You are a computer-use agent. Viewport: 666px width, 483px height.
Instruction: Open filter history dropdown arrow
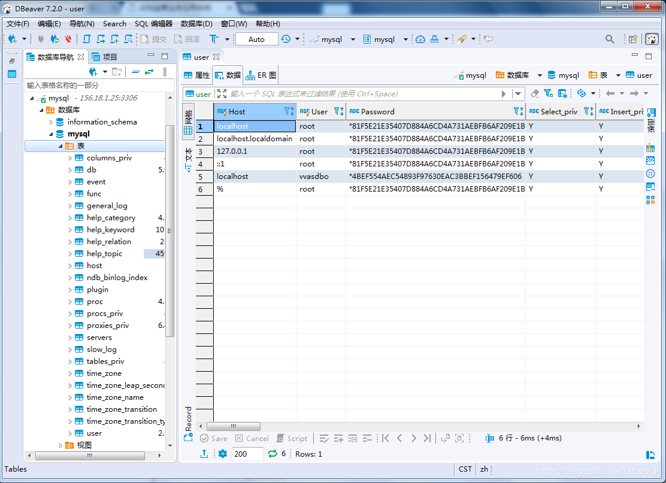[517, 94]
